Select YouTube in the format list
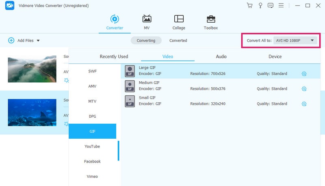This screenshot has width=325, height=186. 92,146
